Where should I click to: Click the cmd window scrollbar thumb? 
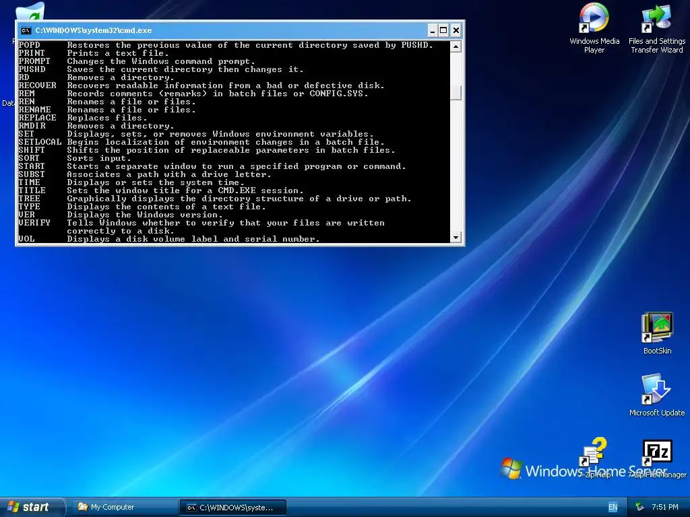coord(456,92)
